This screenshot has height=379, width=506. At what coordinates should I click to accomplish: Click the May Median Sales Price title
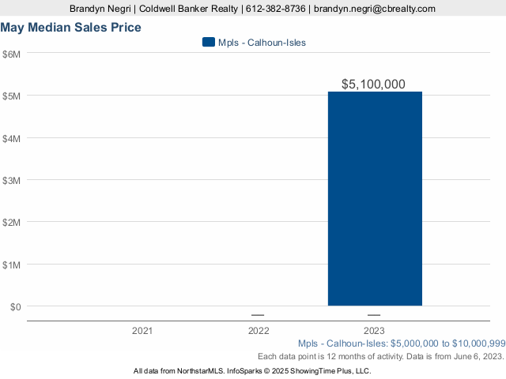[71, 28]
